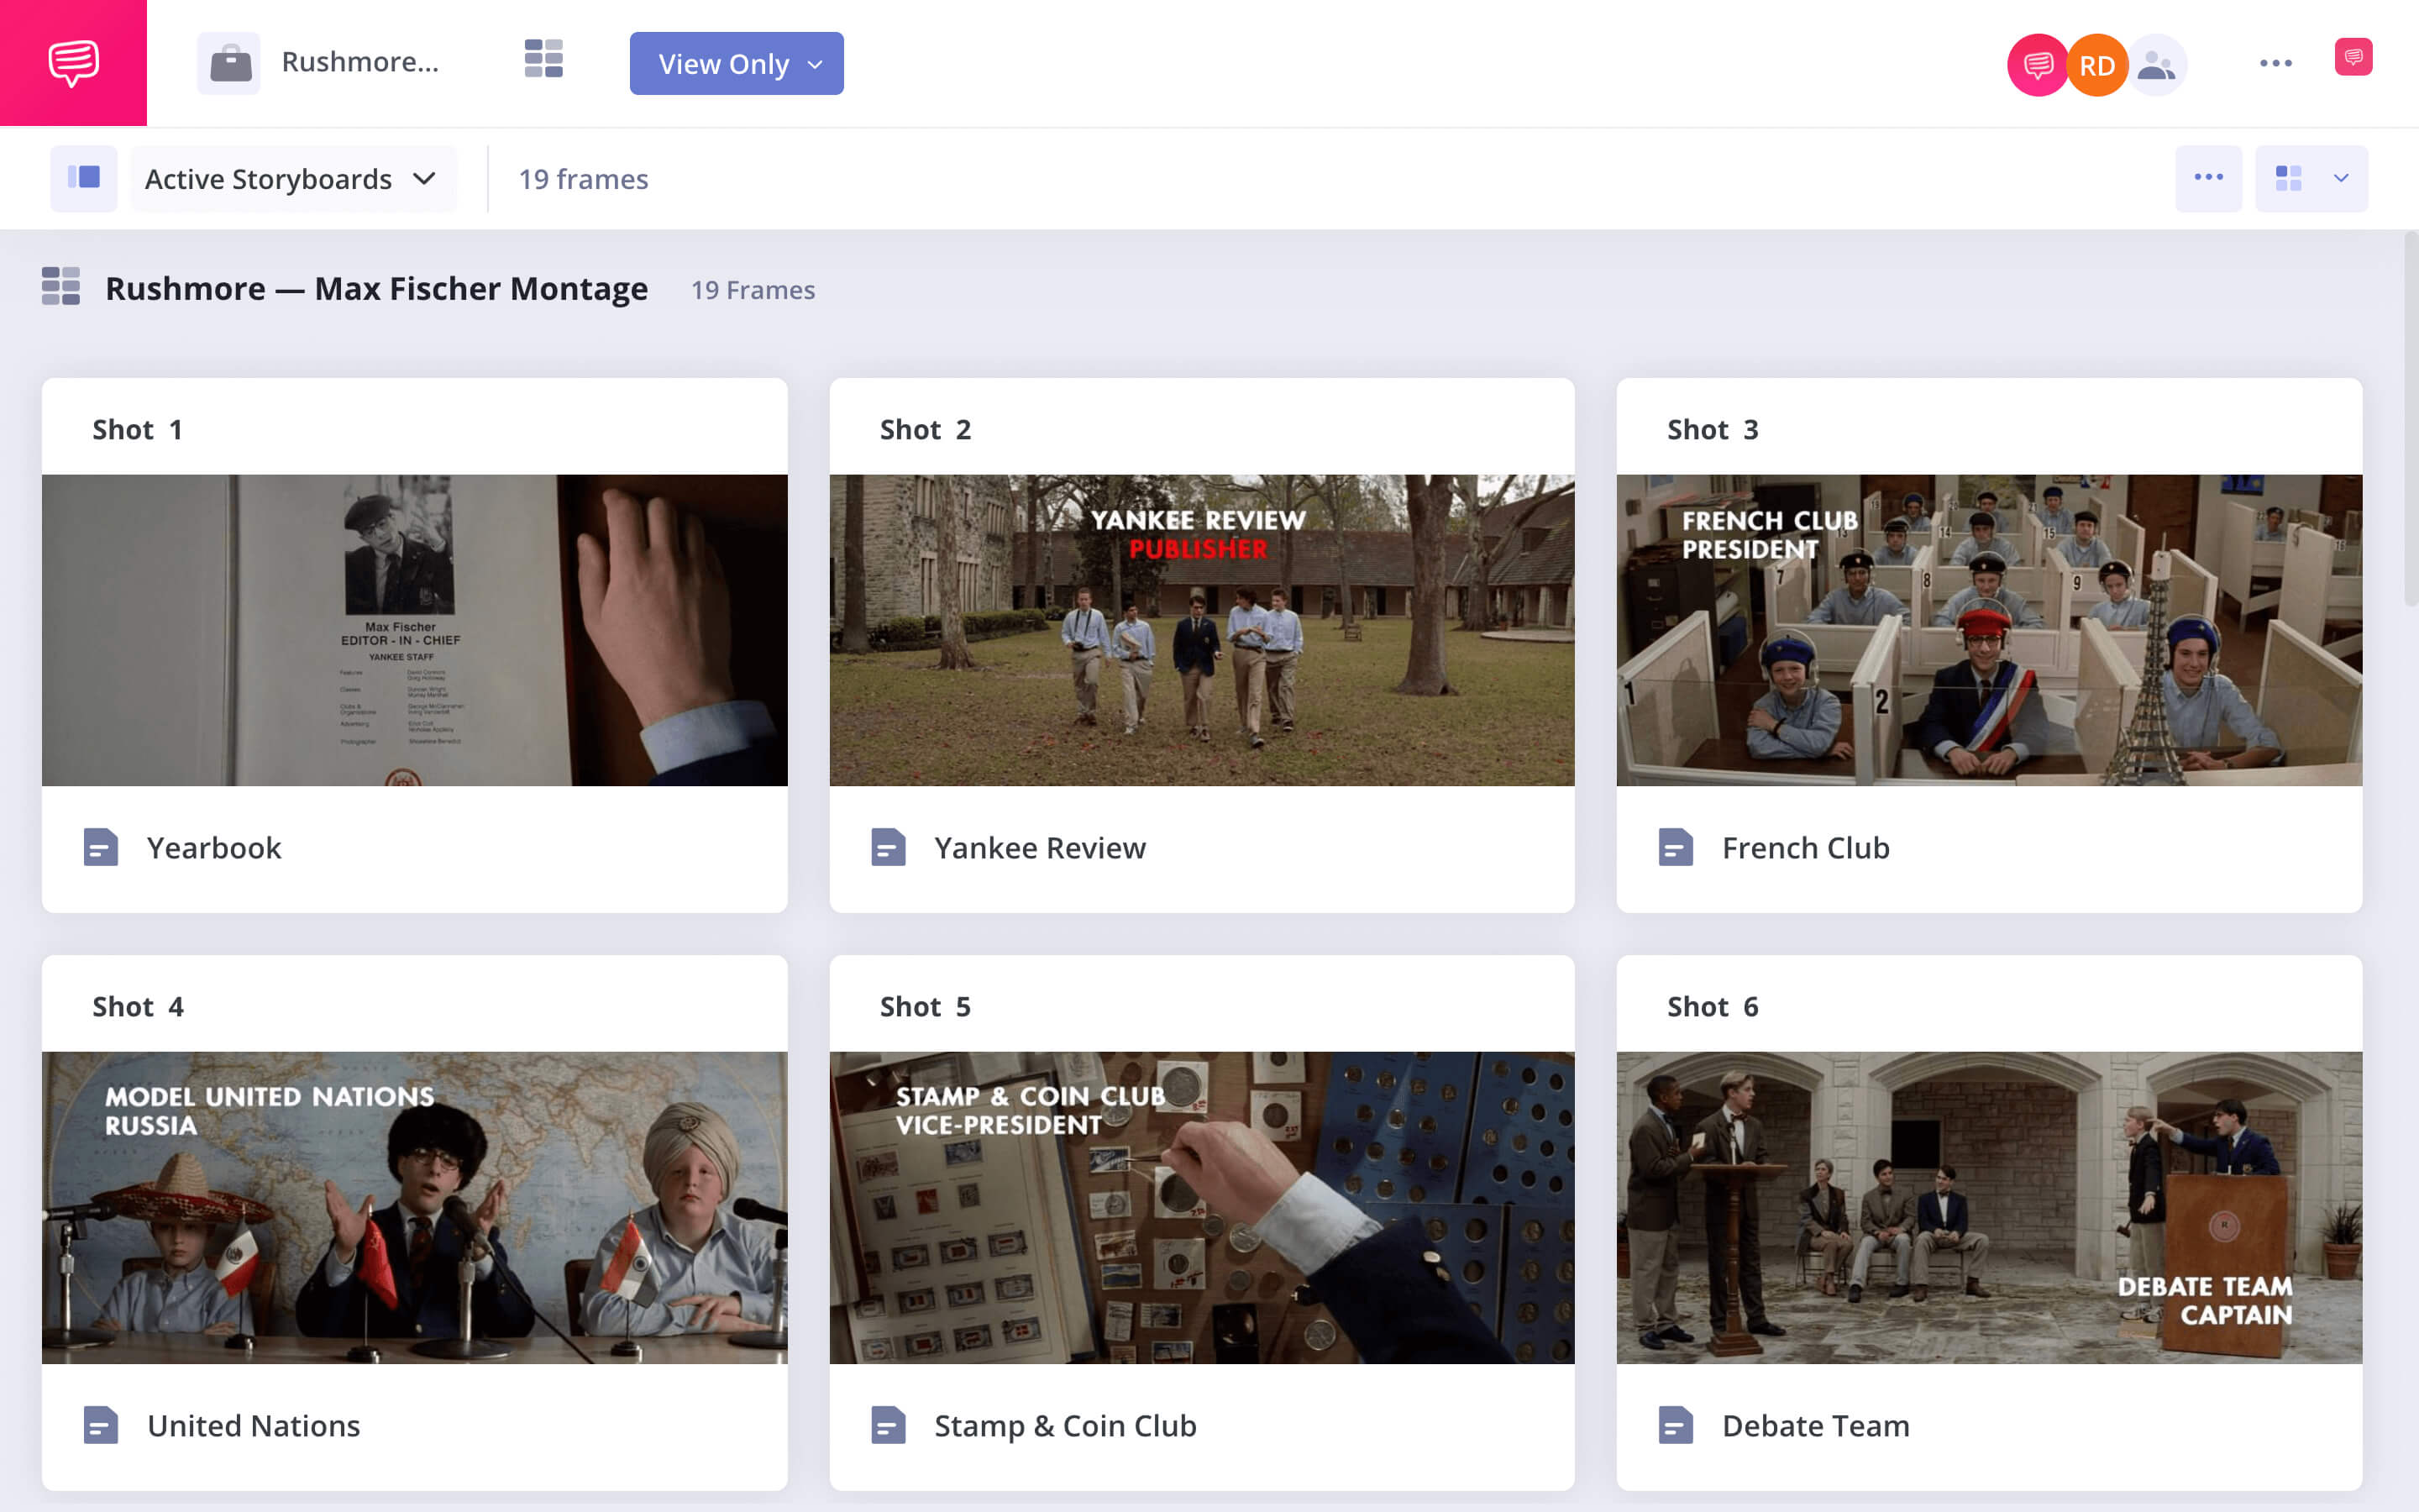Click the Yankee Review description text
The width and height of the screenshot is (2419, 1512).
(1040, 848)
